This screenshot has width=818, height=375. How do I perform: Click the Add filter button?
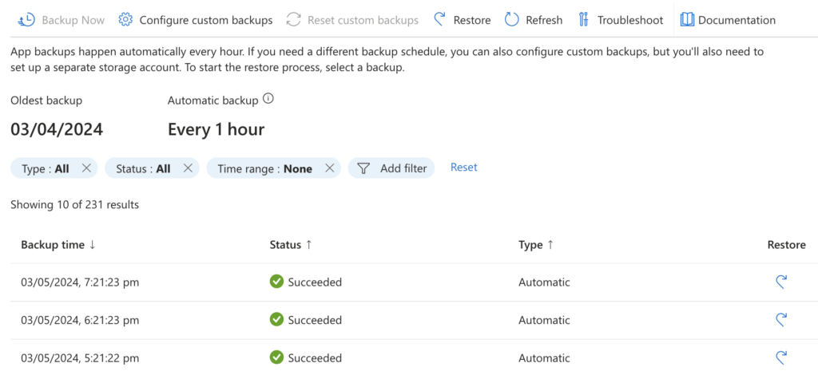pyautogui.click(x=391, y=168)
